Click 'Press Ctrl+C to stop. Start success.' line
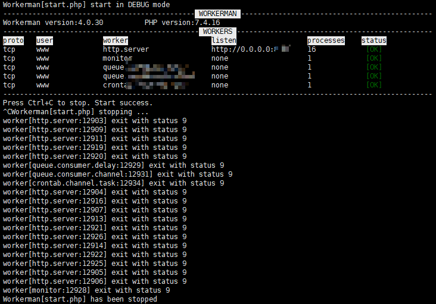Image resolution: width=436 pixels, height=304 pixels. click(78, 103)
